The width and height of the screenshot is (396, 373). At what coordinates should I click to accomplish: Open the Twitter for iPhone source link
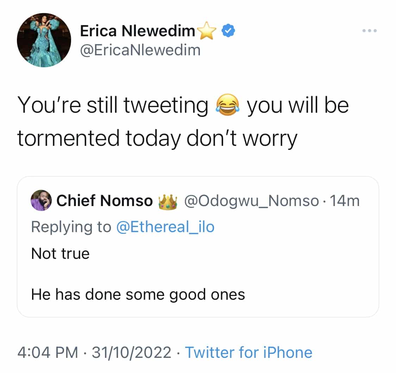(x=249, y=353)
